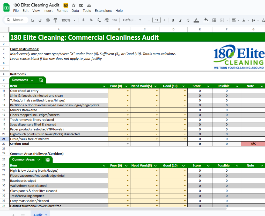Click the font size input field
Image resolution: width=265 pixels, height=216 pixels.
[156, 20]
